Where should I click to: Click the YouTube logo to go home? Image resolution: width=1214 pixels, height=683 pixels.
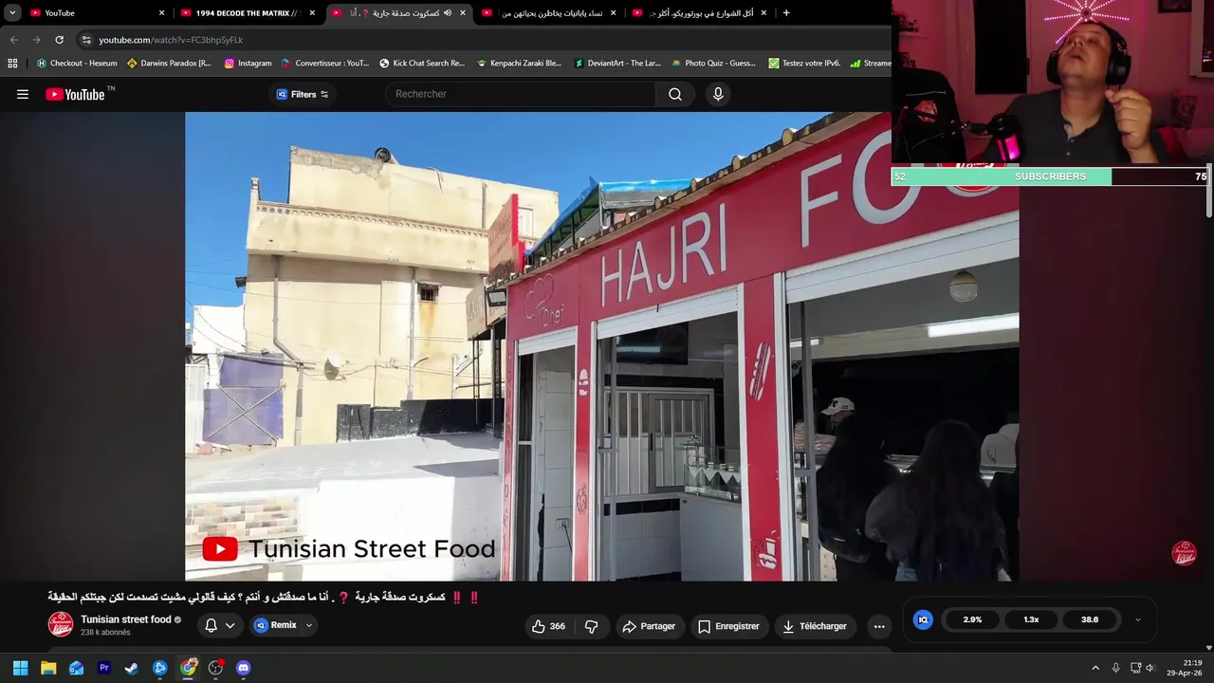(x=75, y=94)
